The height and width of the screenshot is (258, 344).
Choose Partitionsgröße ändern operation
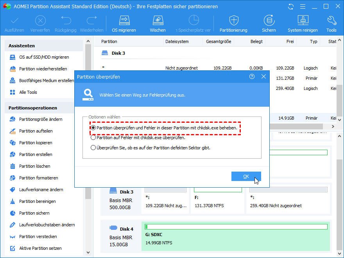pos(36,119)
